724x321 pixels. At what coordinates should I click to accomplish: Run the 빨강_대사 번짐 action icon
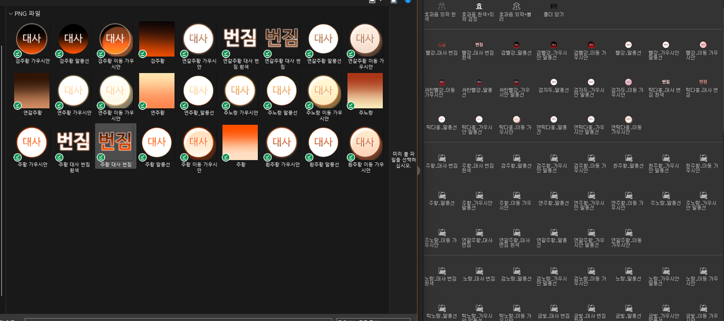tap(441, 44)
